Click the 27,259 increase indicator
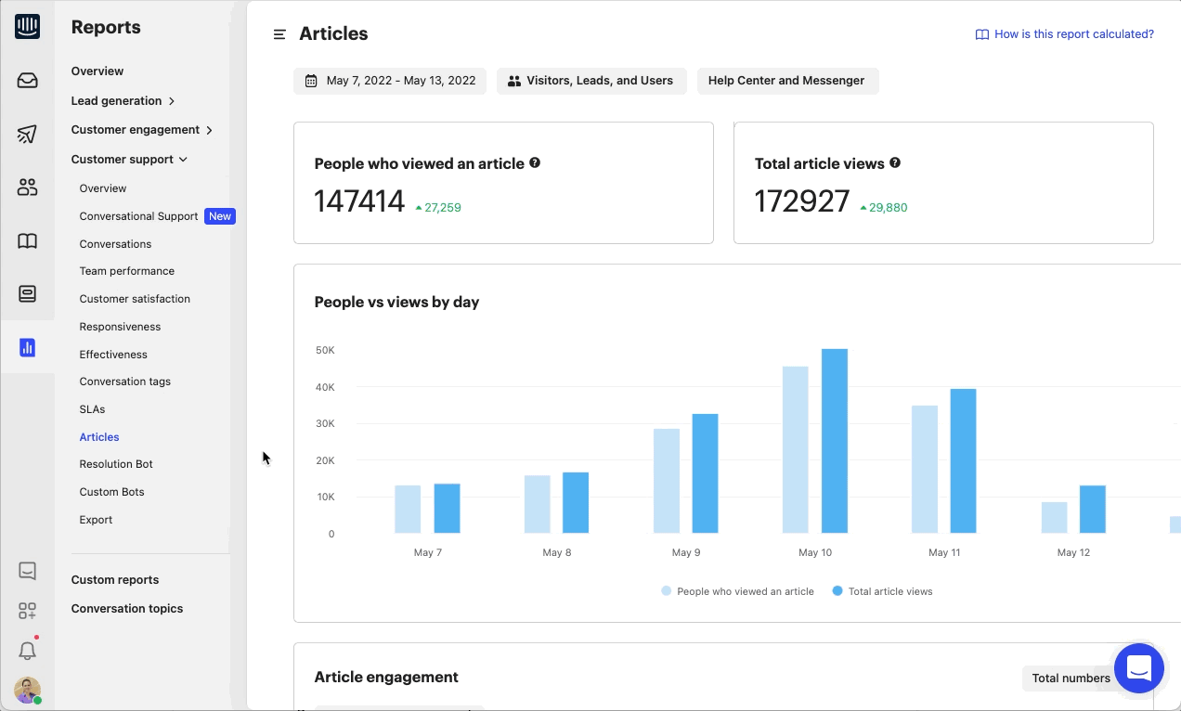1181x711 pixels. point(438,208)
